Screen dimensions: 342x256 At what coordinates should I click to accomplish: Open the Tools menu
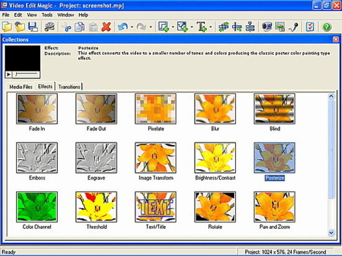point(47,15)
